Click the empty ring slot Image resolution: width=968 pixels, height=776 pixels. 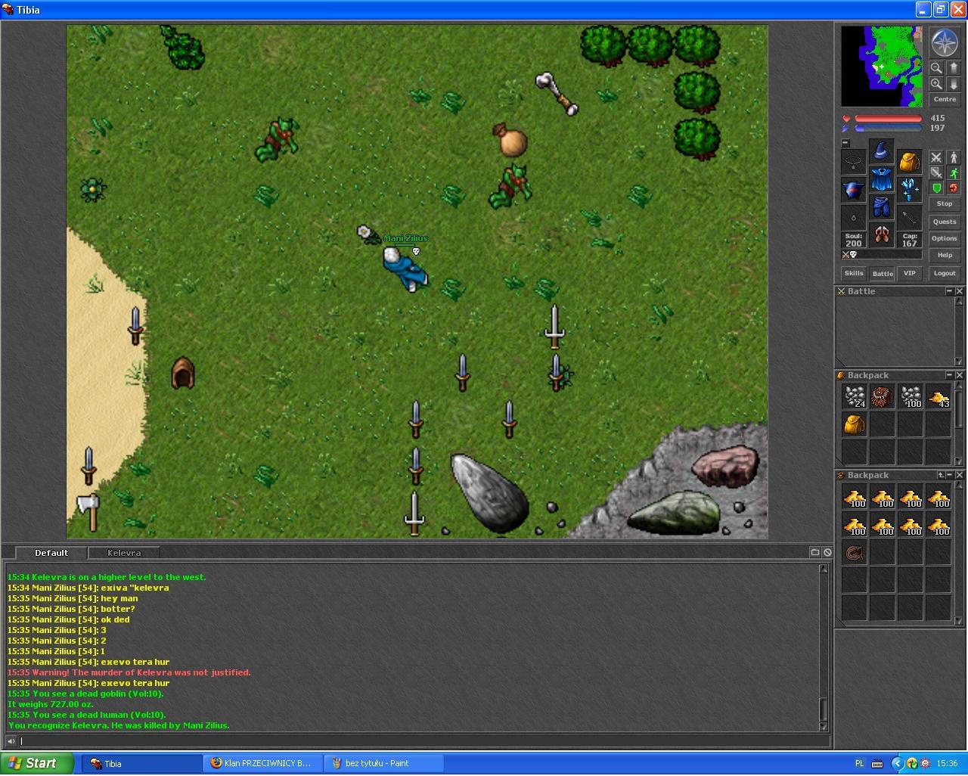(854, 218)
